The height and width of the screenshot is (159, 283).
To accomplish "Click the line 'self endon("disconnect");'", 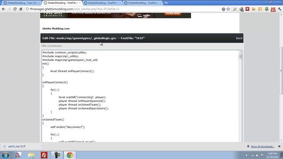I will (x=68, y=127).
